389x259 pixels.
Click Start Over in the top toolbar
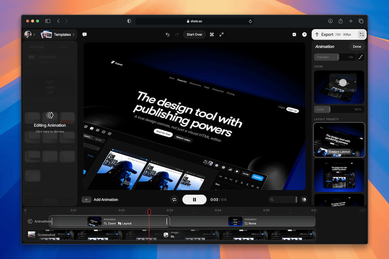click(194, 34)
